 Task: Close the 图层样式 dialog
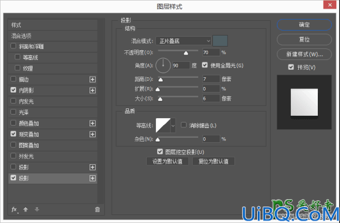[x=330, y=5]
